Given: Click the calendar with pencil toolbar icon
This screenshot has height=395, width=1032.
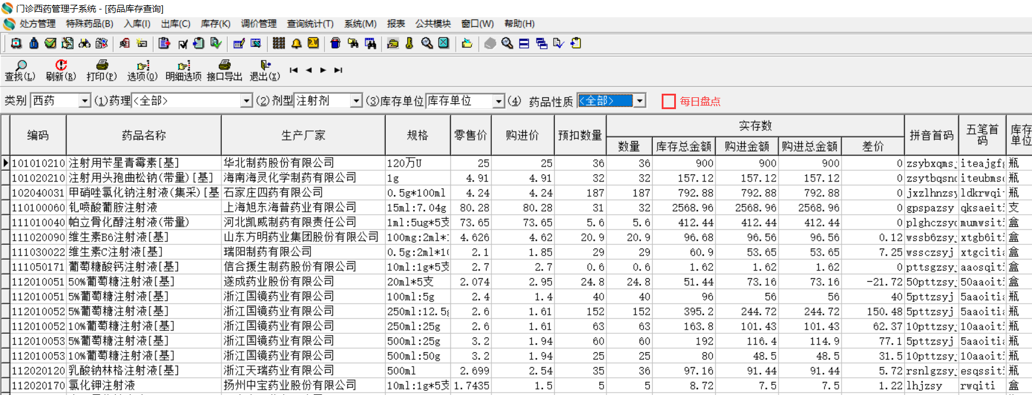Looking at the screenshot, I should click(239, 43).
